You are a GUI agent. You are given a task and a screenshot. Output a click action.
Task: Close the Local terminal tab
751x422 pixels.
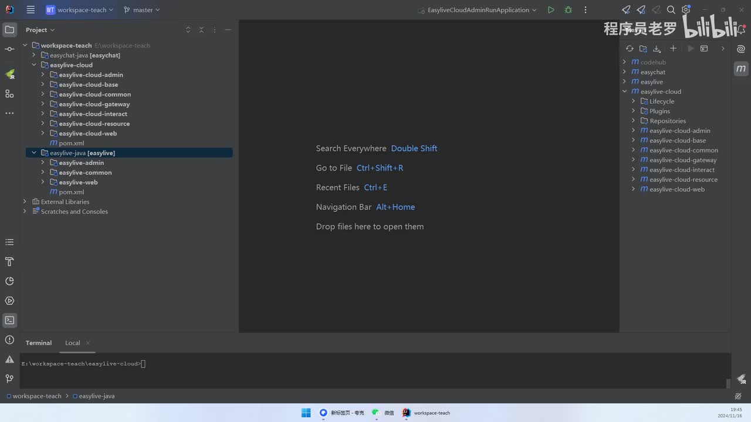click(88, 343)
